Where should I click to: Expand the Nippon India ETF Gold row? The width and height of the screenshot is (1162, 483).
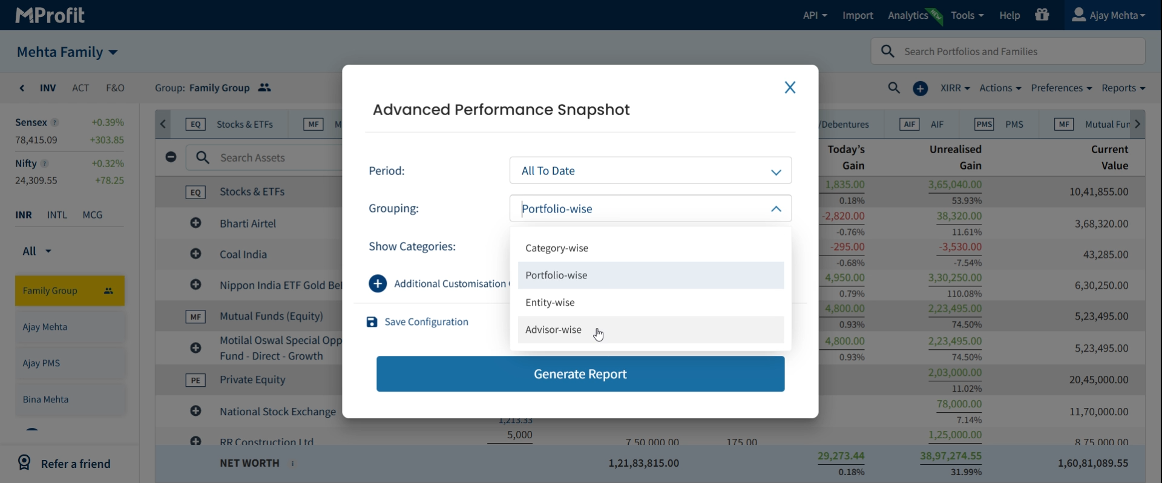pyautogui.click(x=195, y=284)
